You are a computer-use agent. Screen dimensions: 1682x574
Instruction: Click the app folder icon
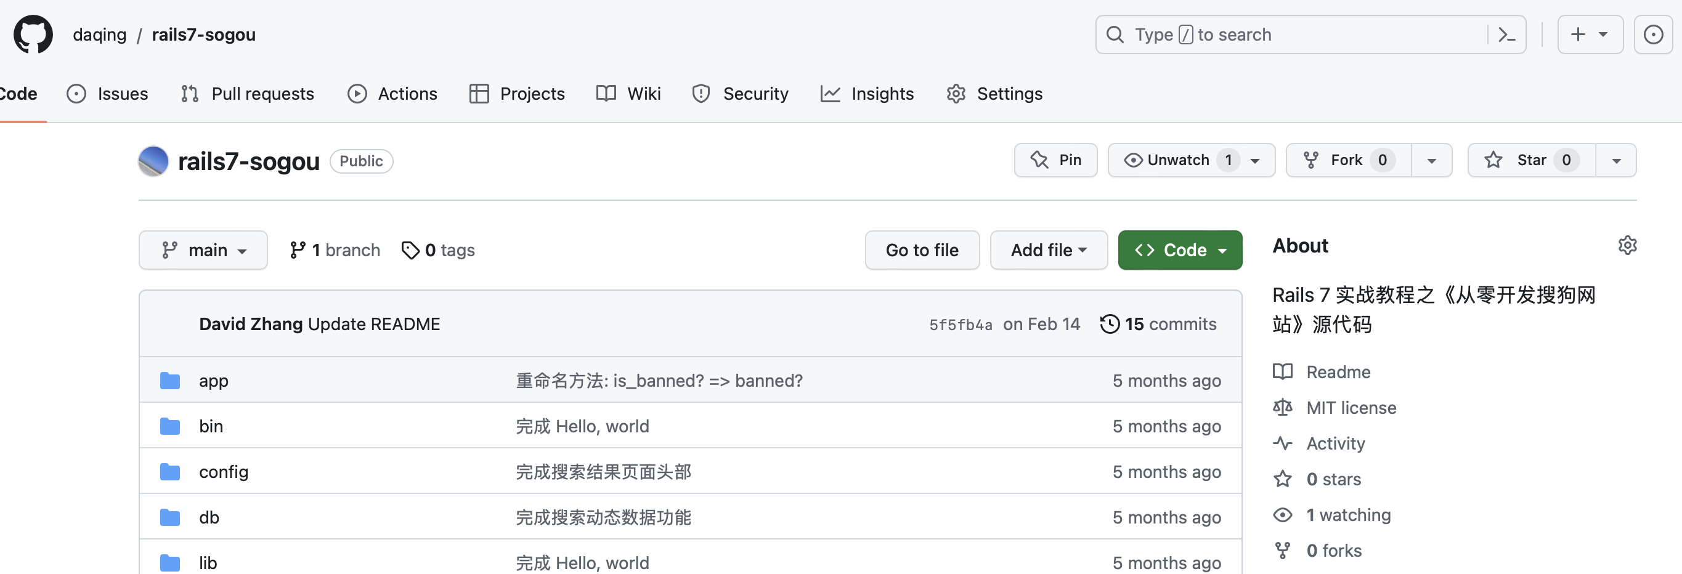[x=170, y=381]
